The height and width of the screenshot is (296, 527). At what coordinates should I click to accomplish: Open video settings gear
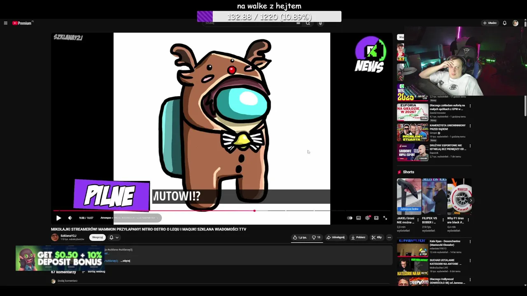point(367,218)
